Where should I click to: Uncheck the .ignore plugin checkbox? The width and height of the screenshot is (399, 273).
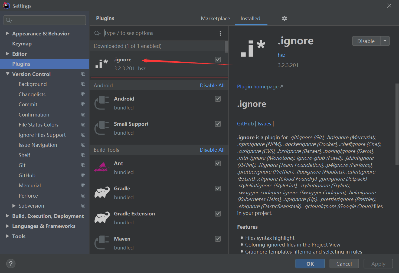pos(218,59)
